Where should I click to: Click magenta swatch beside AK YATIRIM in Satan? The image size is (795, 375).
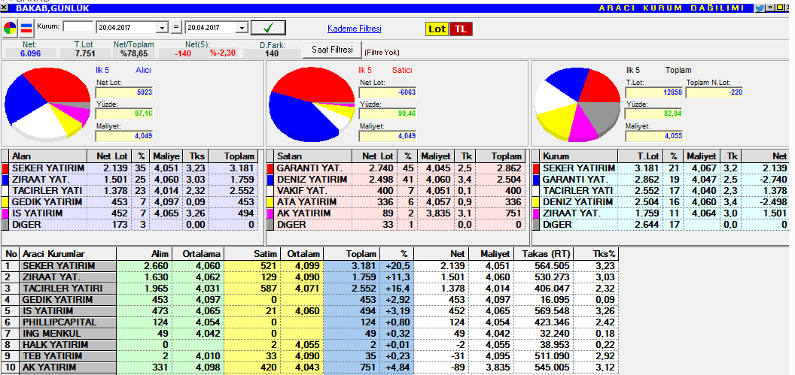[270, 213]
